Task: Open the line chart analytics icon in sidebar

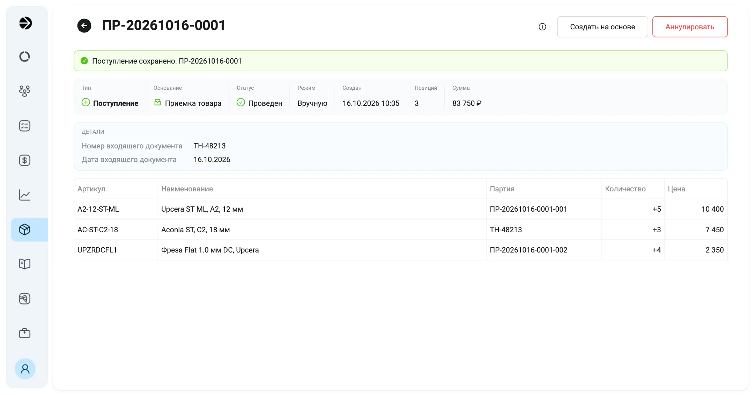Action: (24, 195)
